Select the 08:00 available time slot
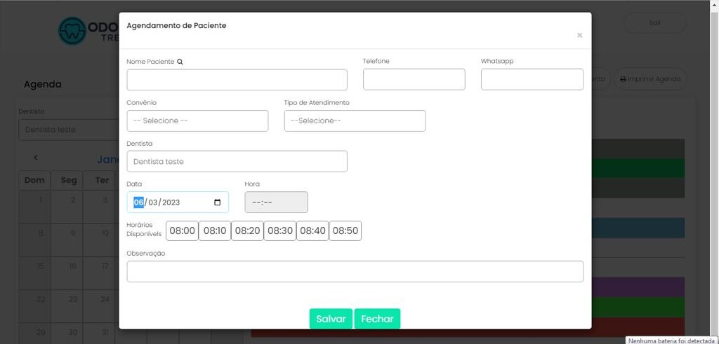 pyautogui.click(x=182, y=231)
